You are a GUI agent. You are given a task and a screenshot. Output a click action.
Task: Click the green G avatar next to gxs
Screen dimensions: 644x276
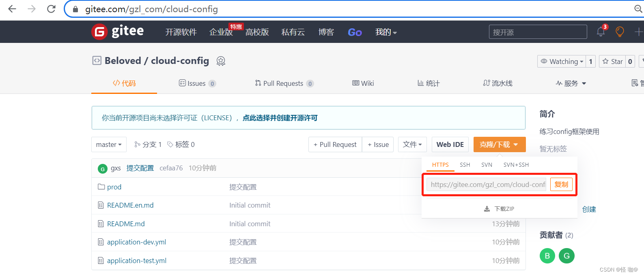coord(102,168)
